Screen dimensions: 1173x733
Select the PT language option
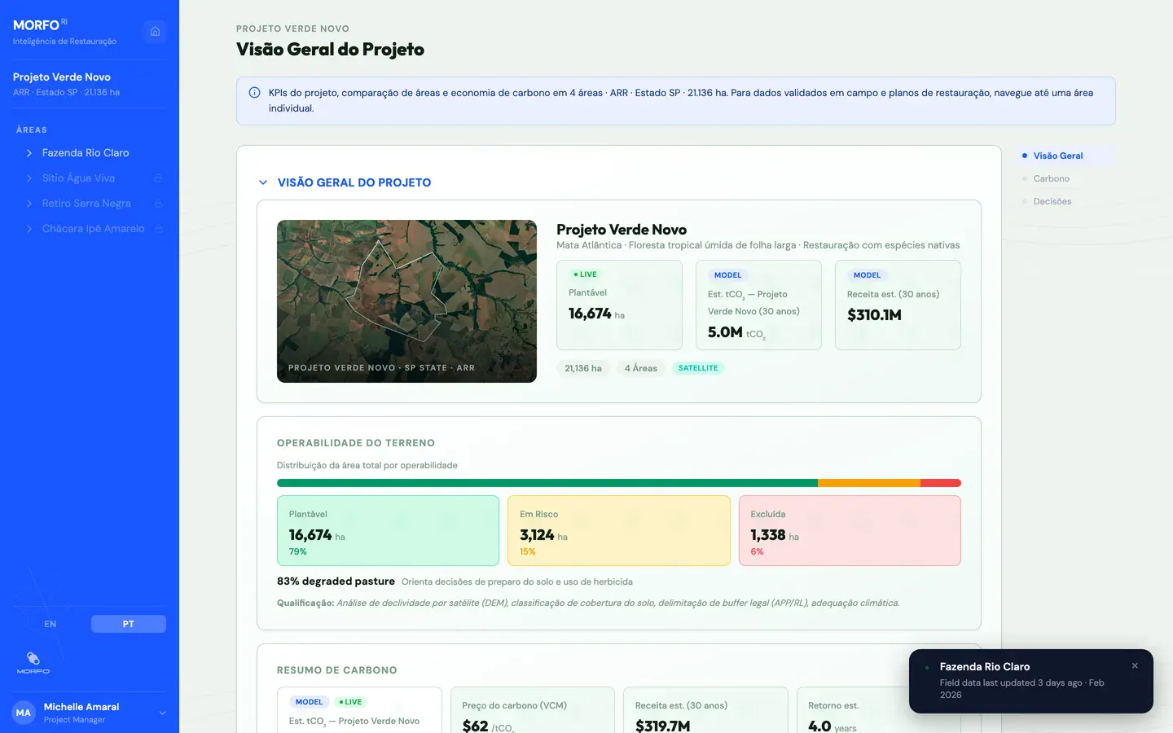[129, 624]
